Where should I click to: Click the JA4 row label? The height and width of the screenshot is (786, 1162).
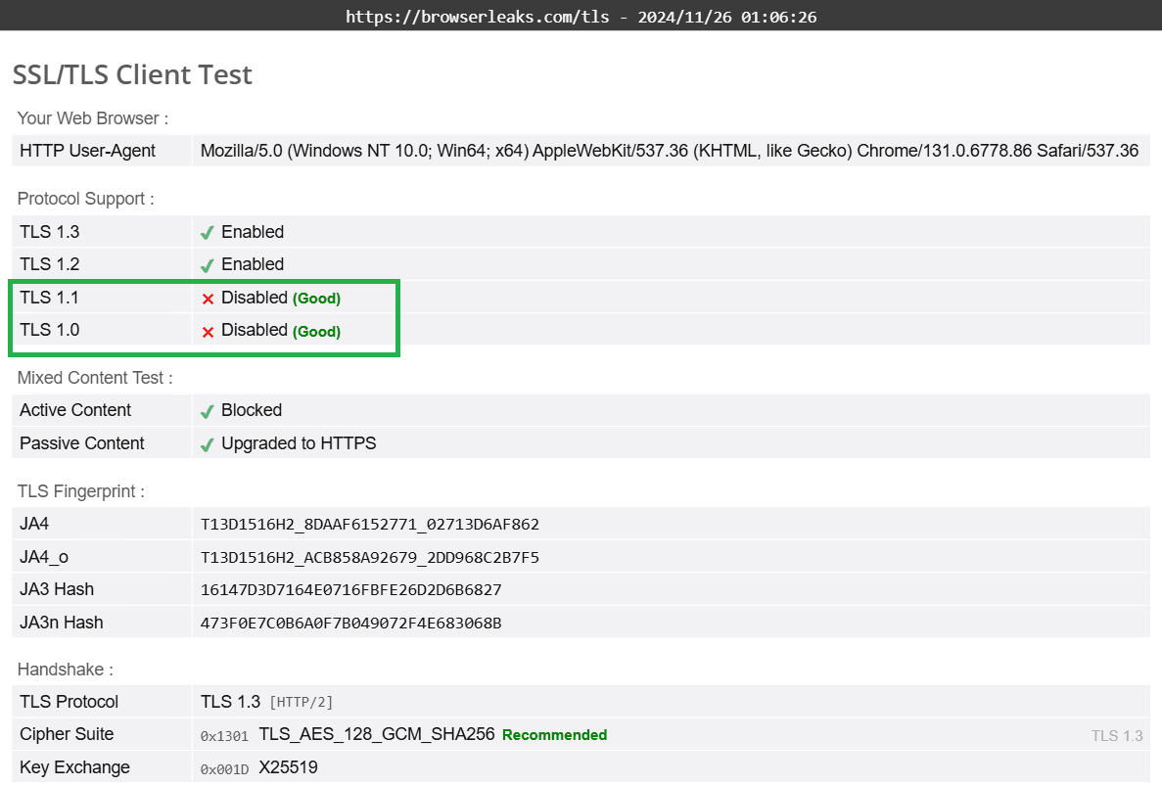pyautogui.click(x=34, y=524)
